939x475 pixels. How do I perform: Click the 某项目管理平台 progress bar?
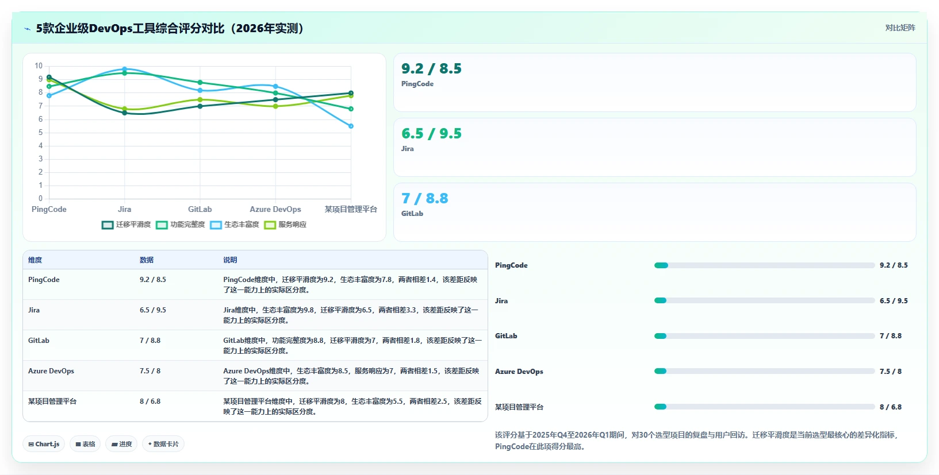point(764,407)
